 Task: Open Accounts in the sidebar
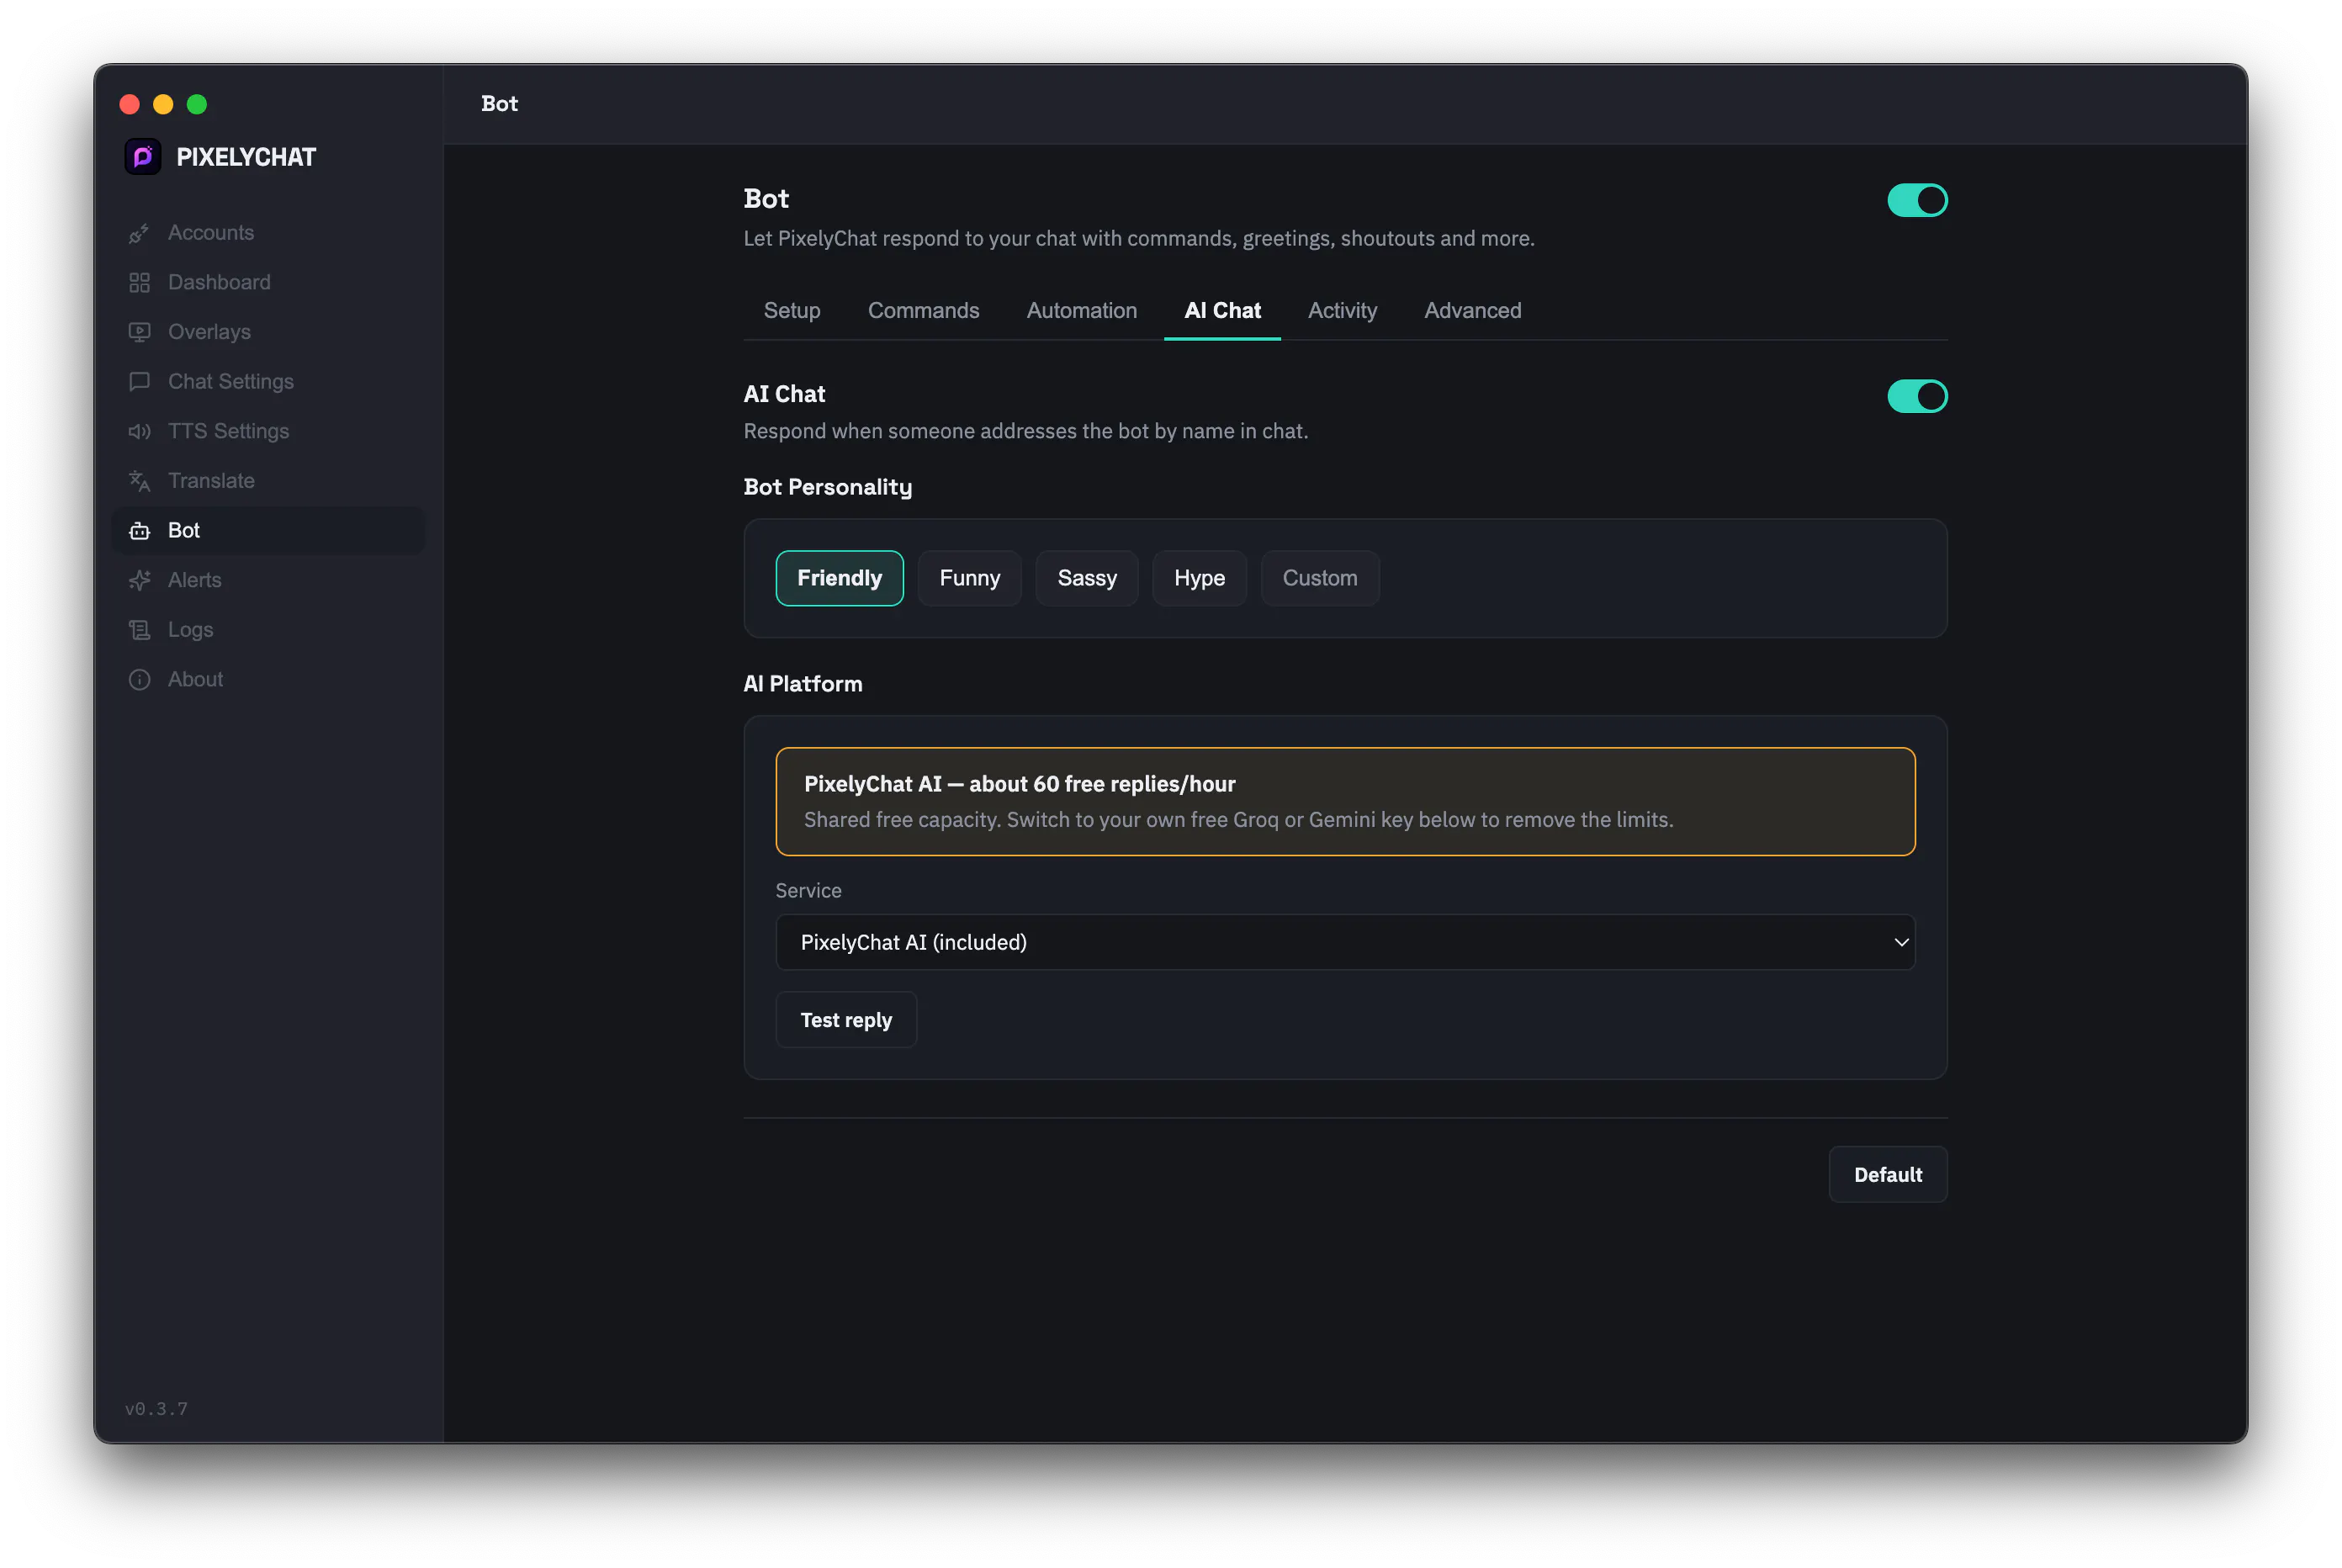268,233
